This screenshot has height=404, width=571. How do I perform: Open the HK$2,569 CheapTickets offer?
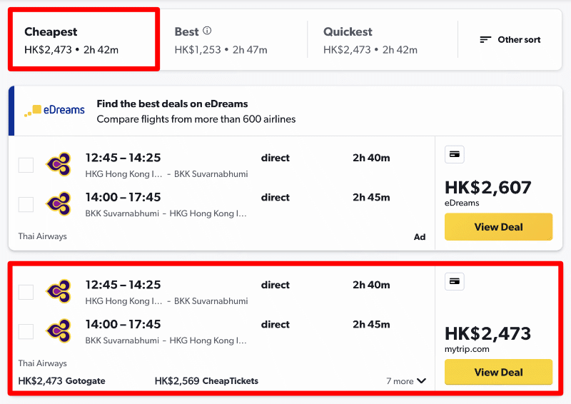[x=206, y=380]
